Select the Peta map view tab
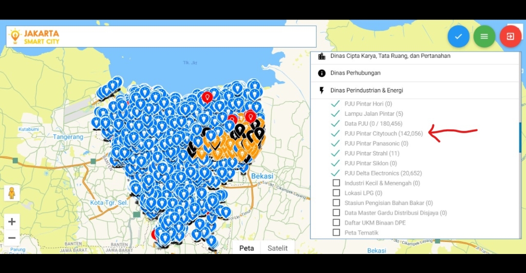This screenshot has width=526, height=273. coord(246,248)
